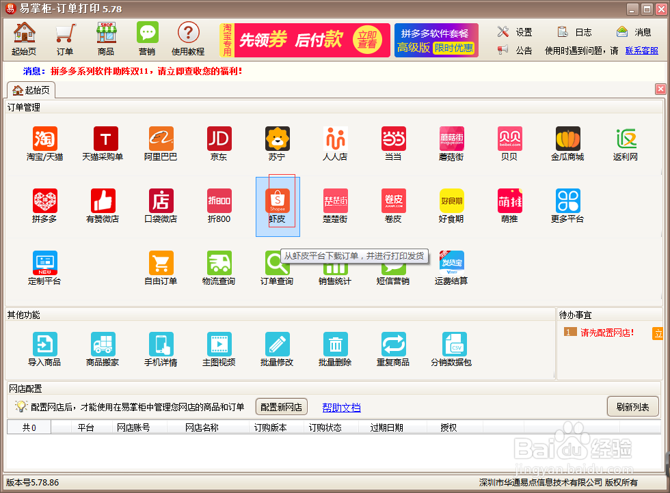Click the 刷新列表 refresh button
Image resolution: width=670 pixels, height=493 pixels.
pos(634,406)
